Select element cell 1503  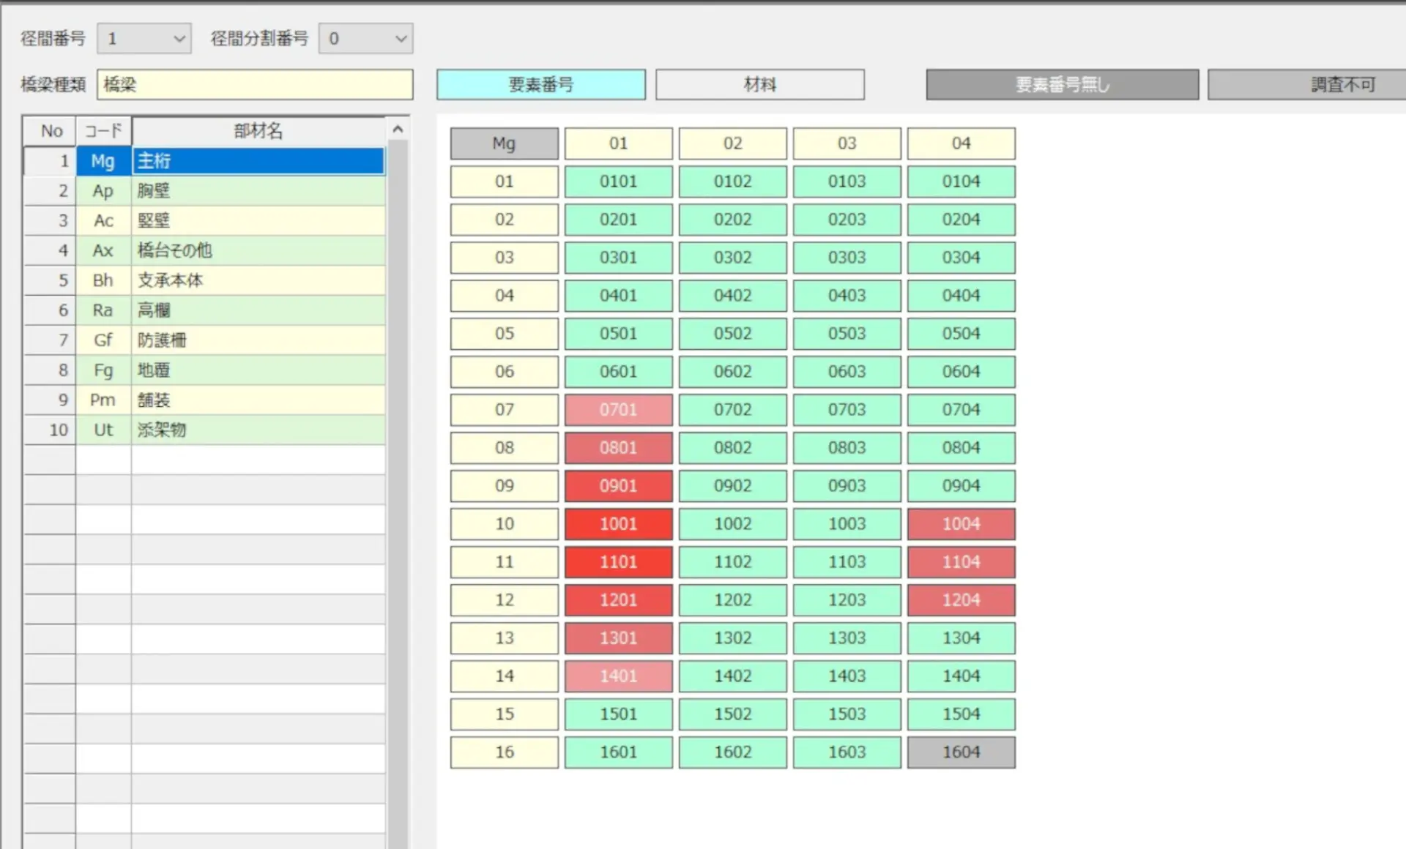pyautogui.click(x=847, y=714)
